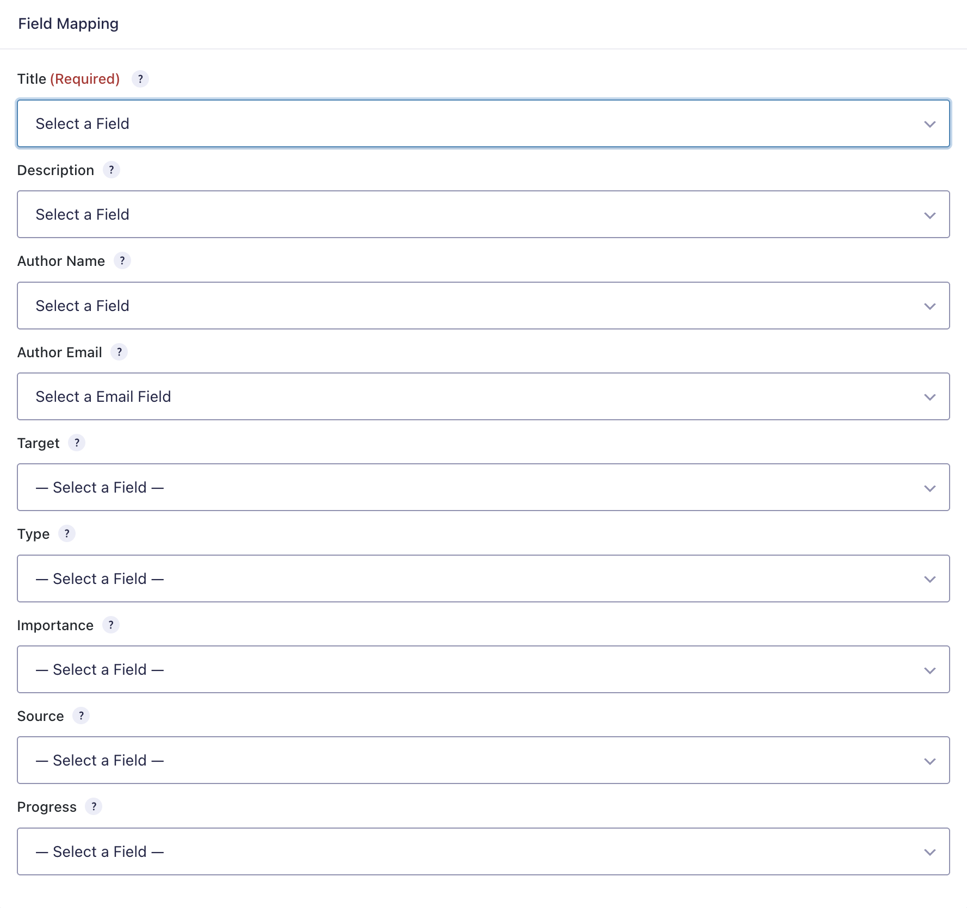The width and height of the screenshot is (967, 908).
Task: Open the Progress help tooltip icon
Action: [94, 806]
